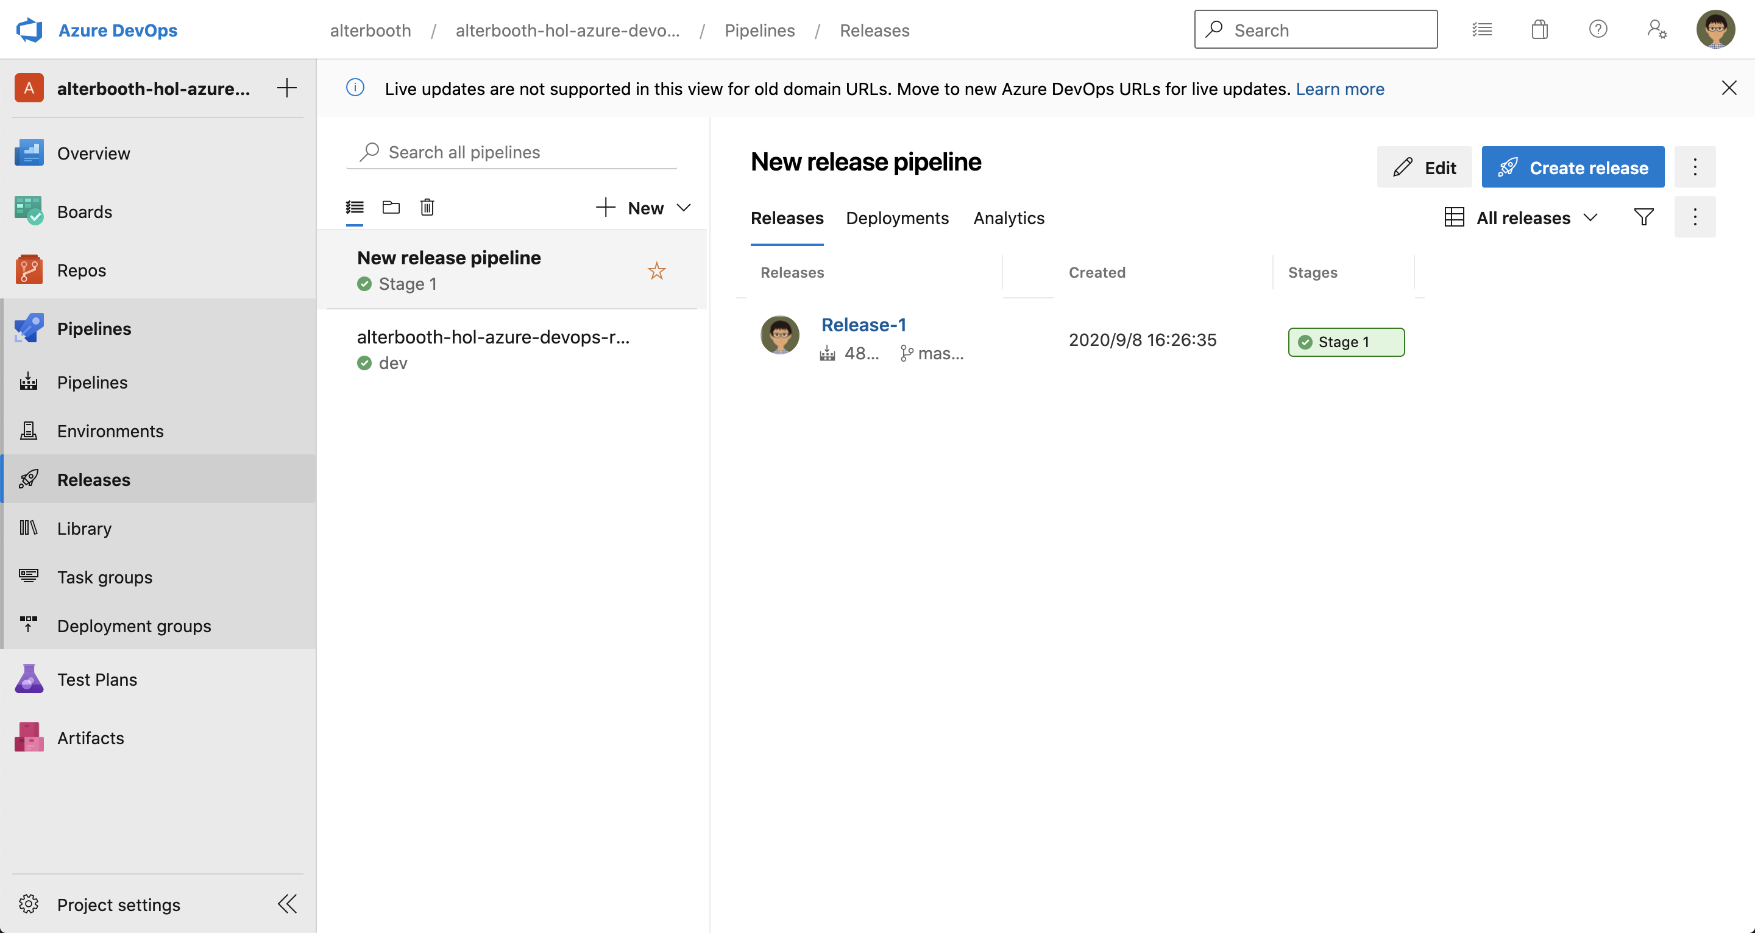Open the folder view of pipelines
Viewport: 1755px width, 933px height.
click(391, 207)
